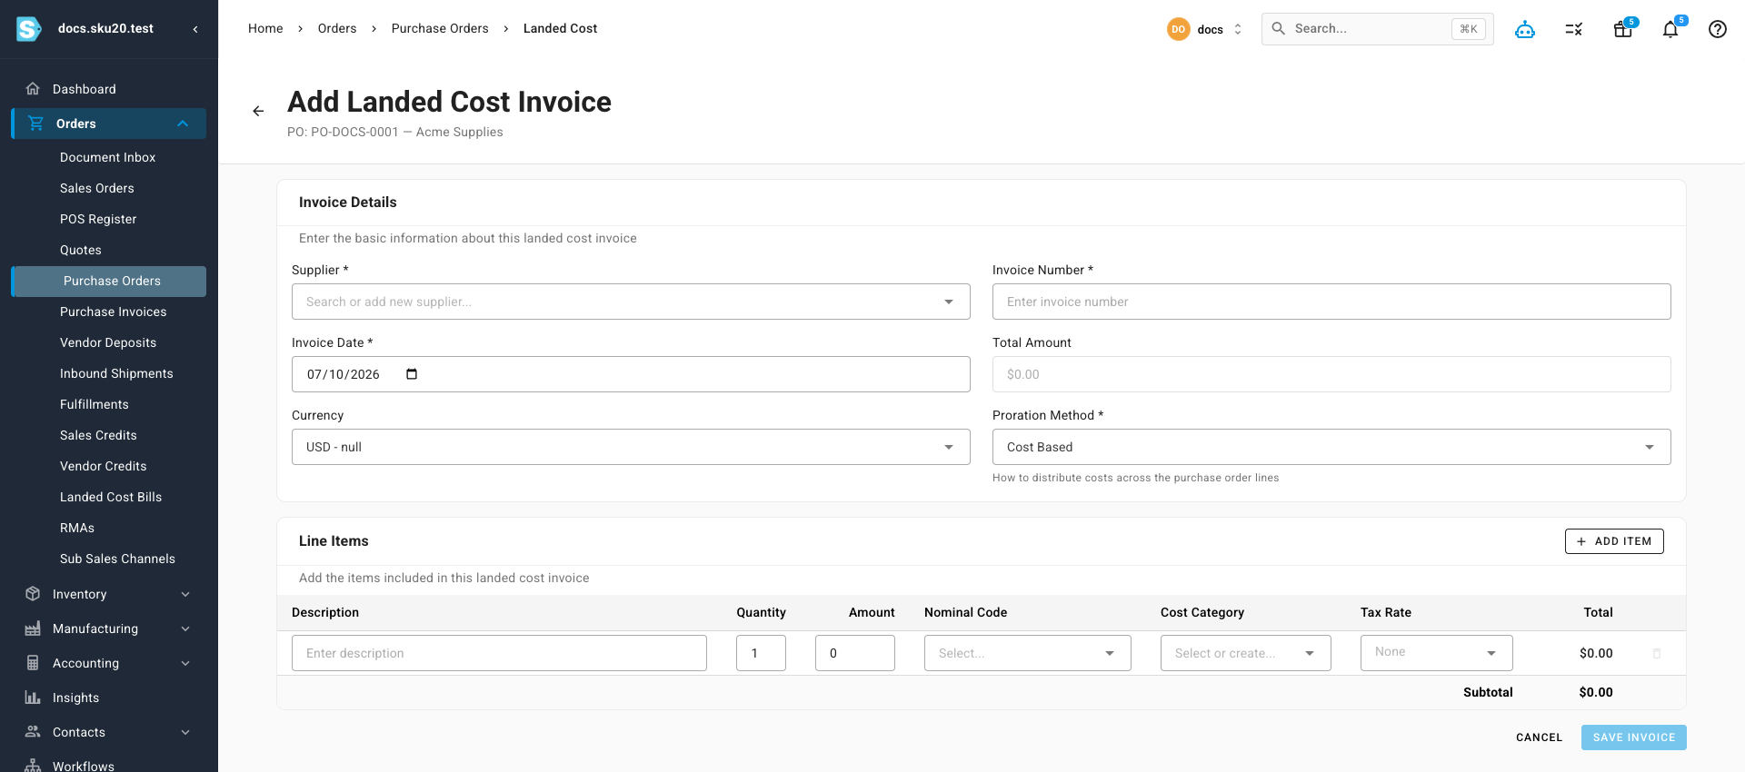This screenshot has width=1745, height=772.
Task: Open the help question mark icon
Action: [x=1718, y=29]
